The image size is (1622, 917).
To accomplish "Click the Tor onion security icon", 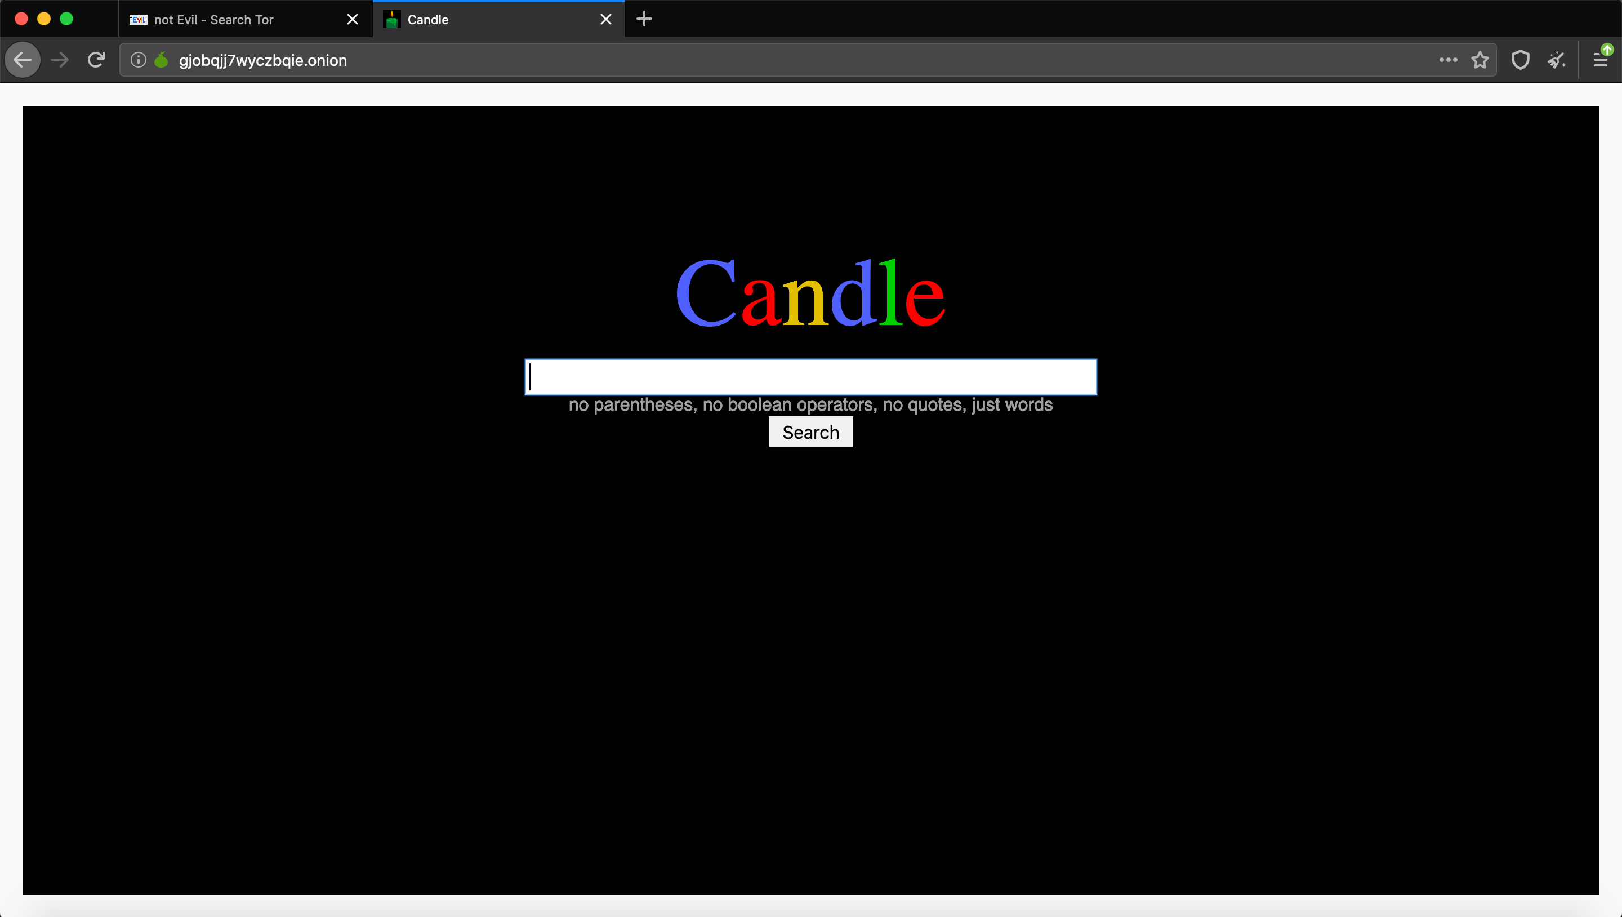I will 159,60.
